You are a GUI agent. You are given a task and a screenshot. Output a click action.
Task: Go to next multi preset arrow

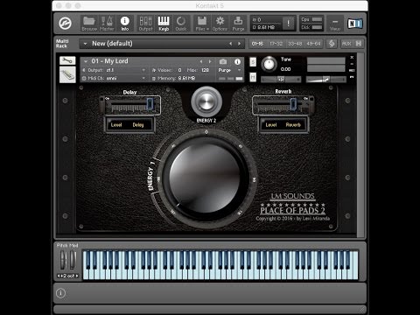(x=240, y=44)
